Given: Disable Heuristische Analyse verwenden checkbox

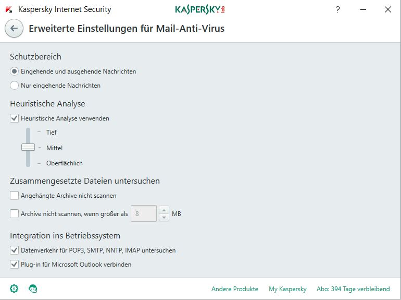Looking at the screenshot, I should tap(15, 118).
